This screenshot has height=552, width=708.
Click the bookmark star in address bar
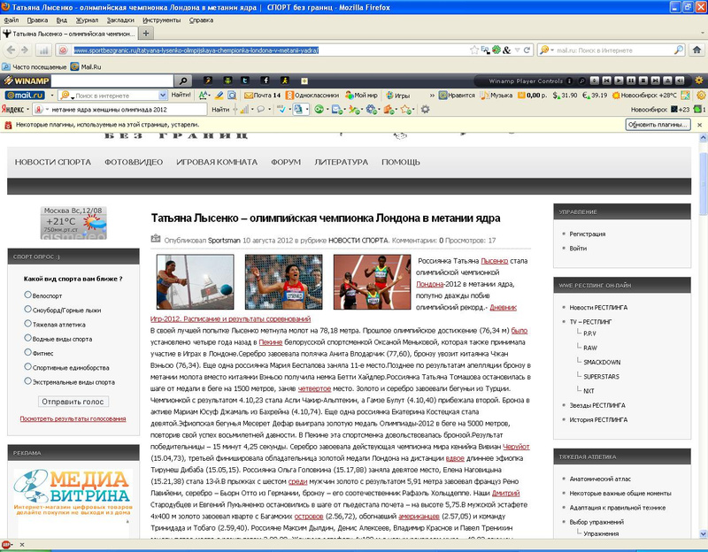[x=474, y=50]
